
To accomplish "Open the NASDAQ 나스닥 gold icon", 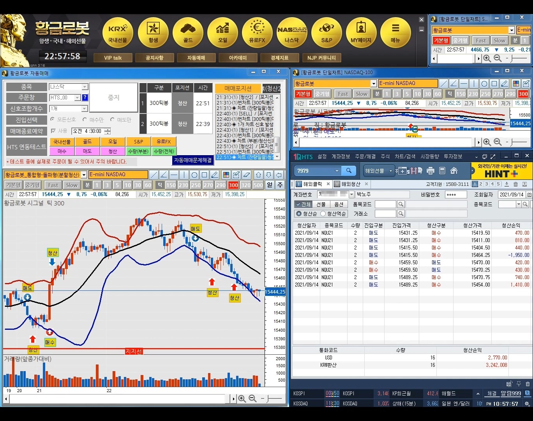I will coord(292,33).
